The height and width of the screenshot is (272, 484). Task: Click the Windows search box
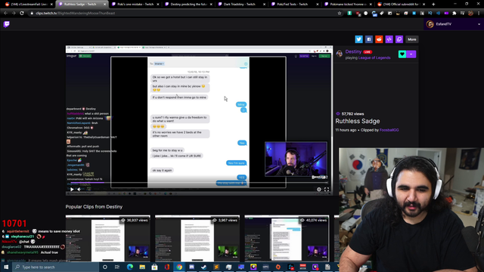click(55, 267)
